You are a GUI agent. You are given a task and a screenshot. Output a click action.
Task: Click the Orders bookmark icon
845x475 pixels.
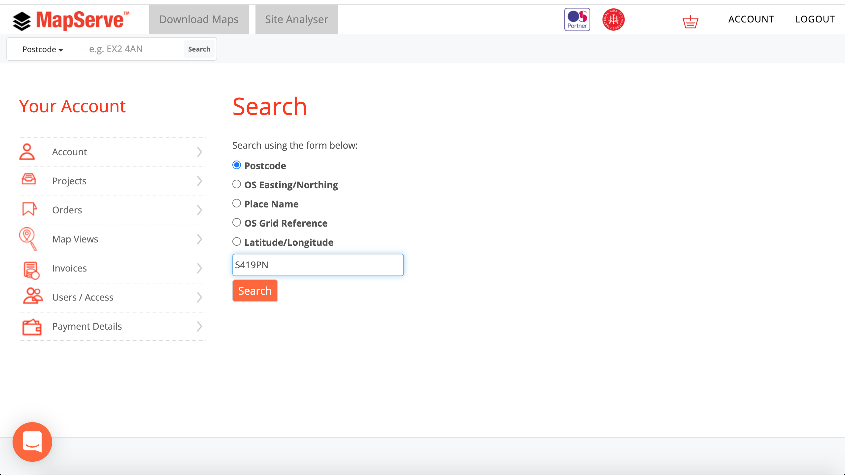[x=28, y=210]
